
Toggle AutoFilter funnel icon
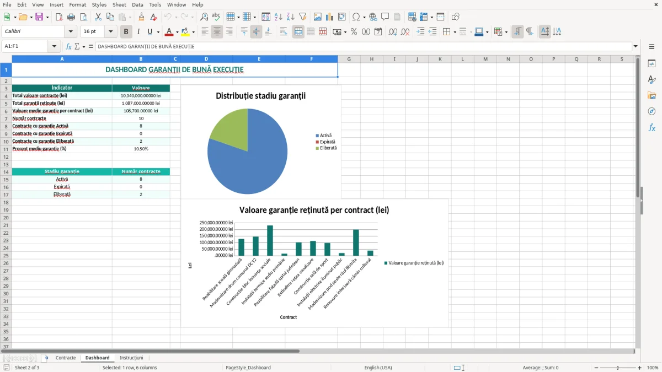click(302, 17)
